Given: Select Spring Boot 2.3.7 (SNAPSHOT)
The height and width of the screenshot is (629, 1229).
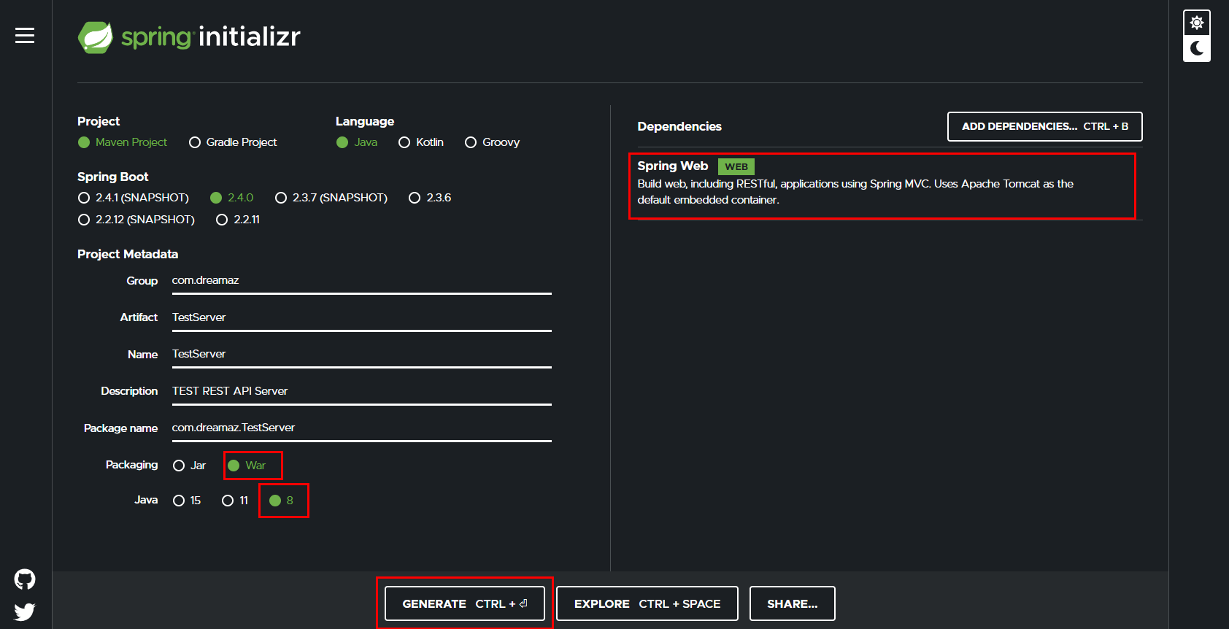Looking at the screenshot, I should point(331,198).
